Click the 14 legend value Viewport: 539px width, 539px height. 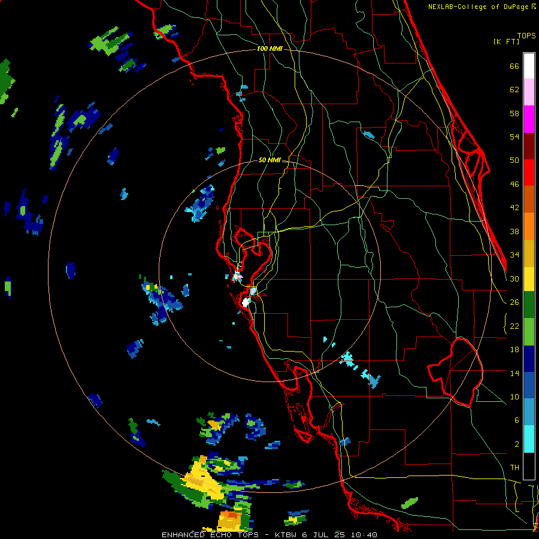click(514, 373)
